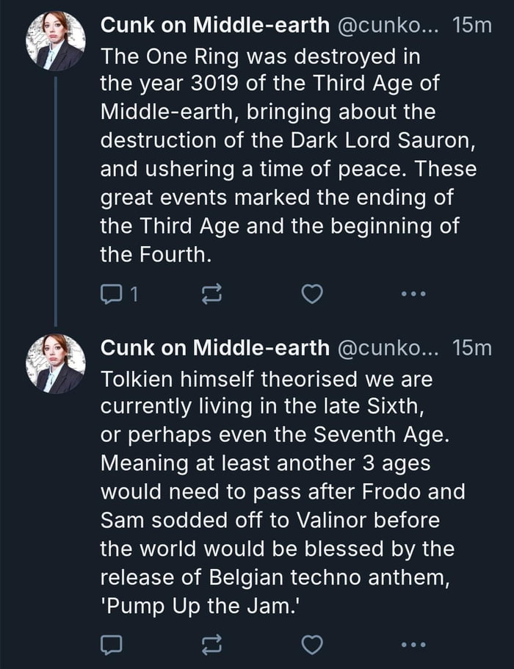Open more options on first post

pos(414,294)
